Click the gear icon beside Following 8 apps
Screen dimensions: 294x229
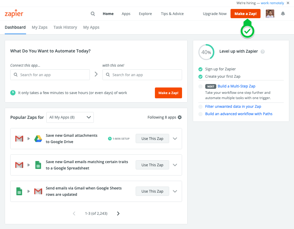[x=180, y=117]
